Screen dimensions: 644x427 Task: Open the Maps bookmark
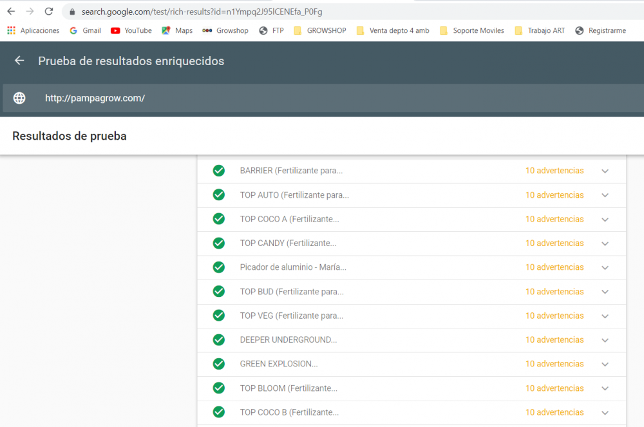[178, 30]
